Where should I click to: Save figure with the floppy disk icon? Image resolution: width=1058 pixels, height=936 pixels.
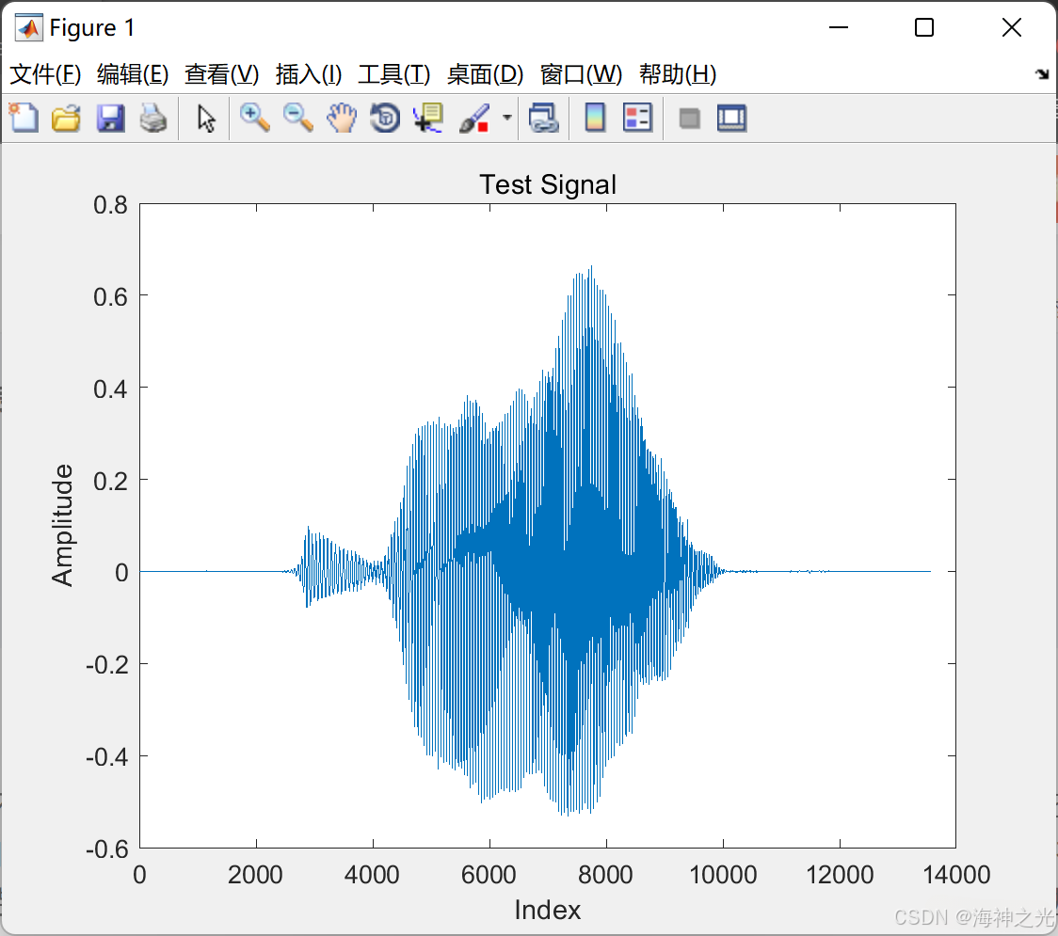tap(110, 118)
